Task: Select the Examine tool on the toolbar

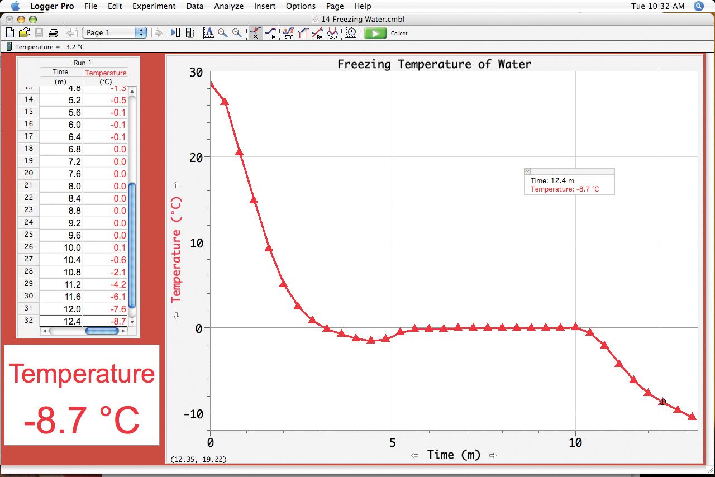Action: click(x=256, y=32)
